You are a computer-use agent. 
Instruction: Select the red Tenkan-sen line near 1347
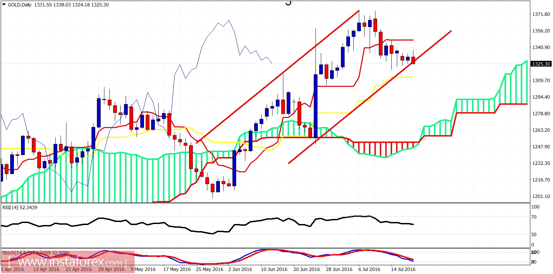[x=400, y=40]
